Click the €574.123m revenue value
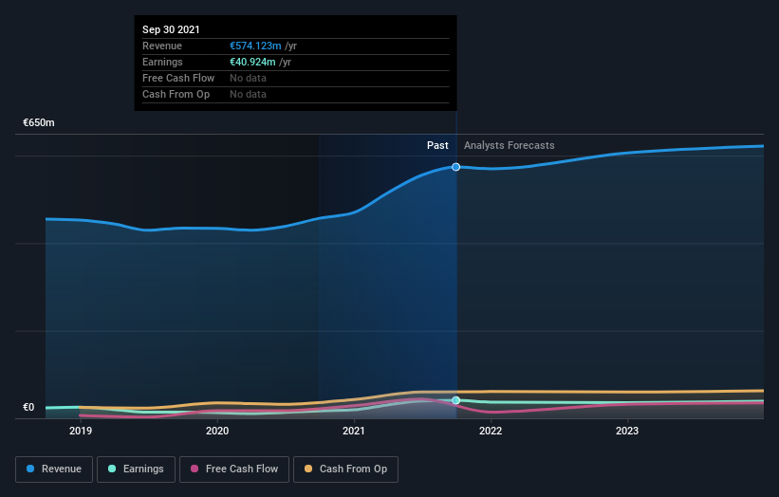Image resolution: width=779 pixels, height=497 pixels. click(255, 46)
